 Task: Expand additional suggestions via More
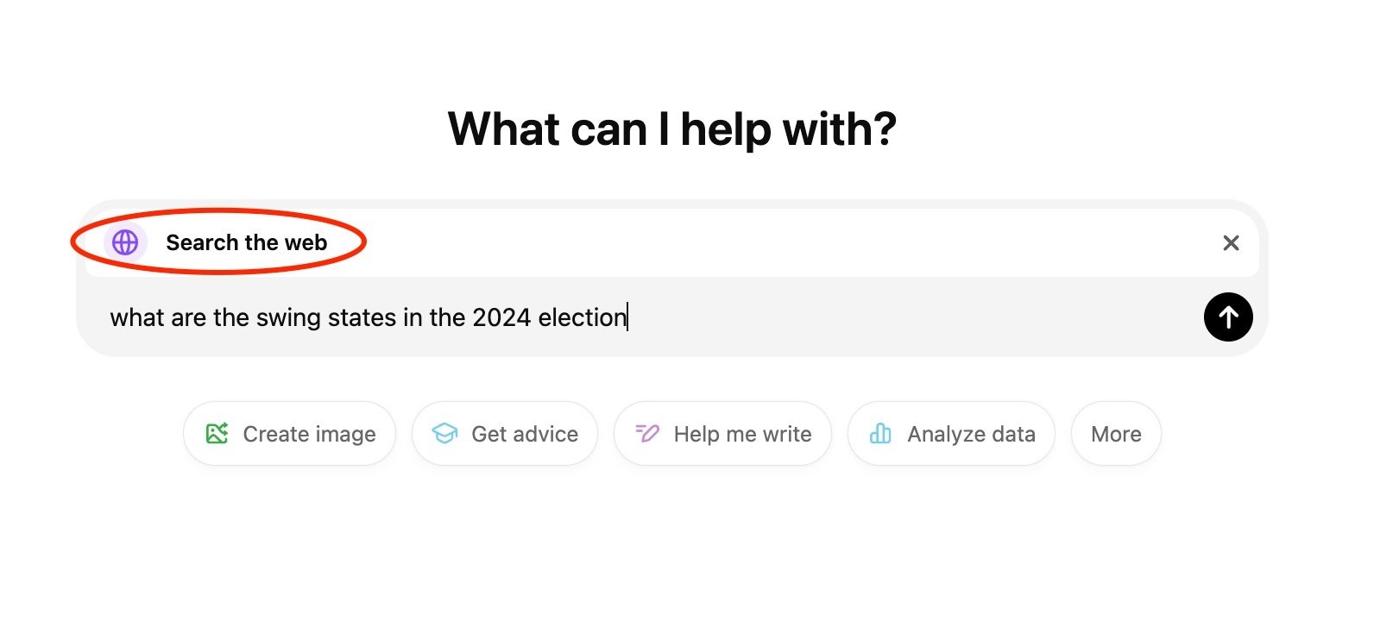[x=1116, y=434]
